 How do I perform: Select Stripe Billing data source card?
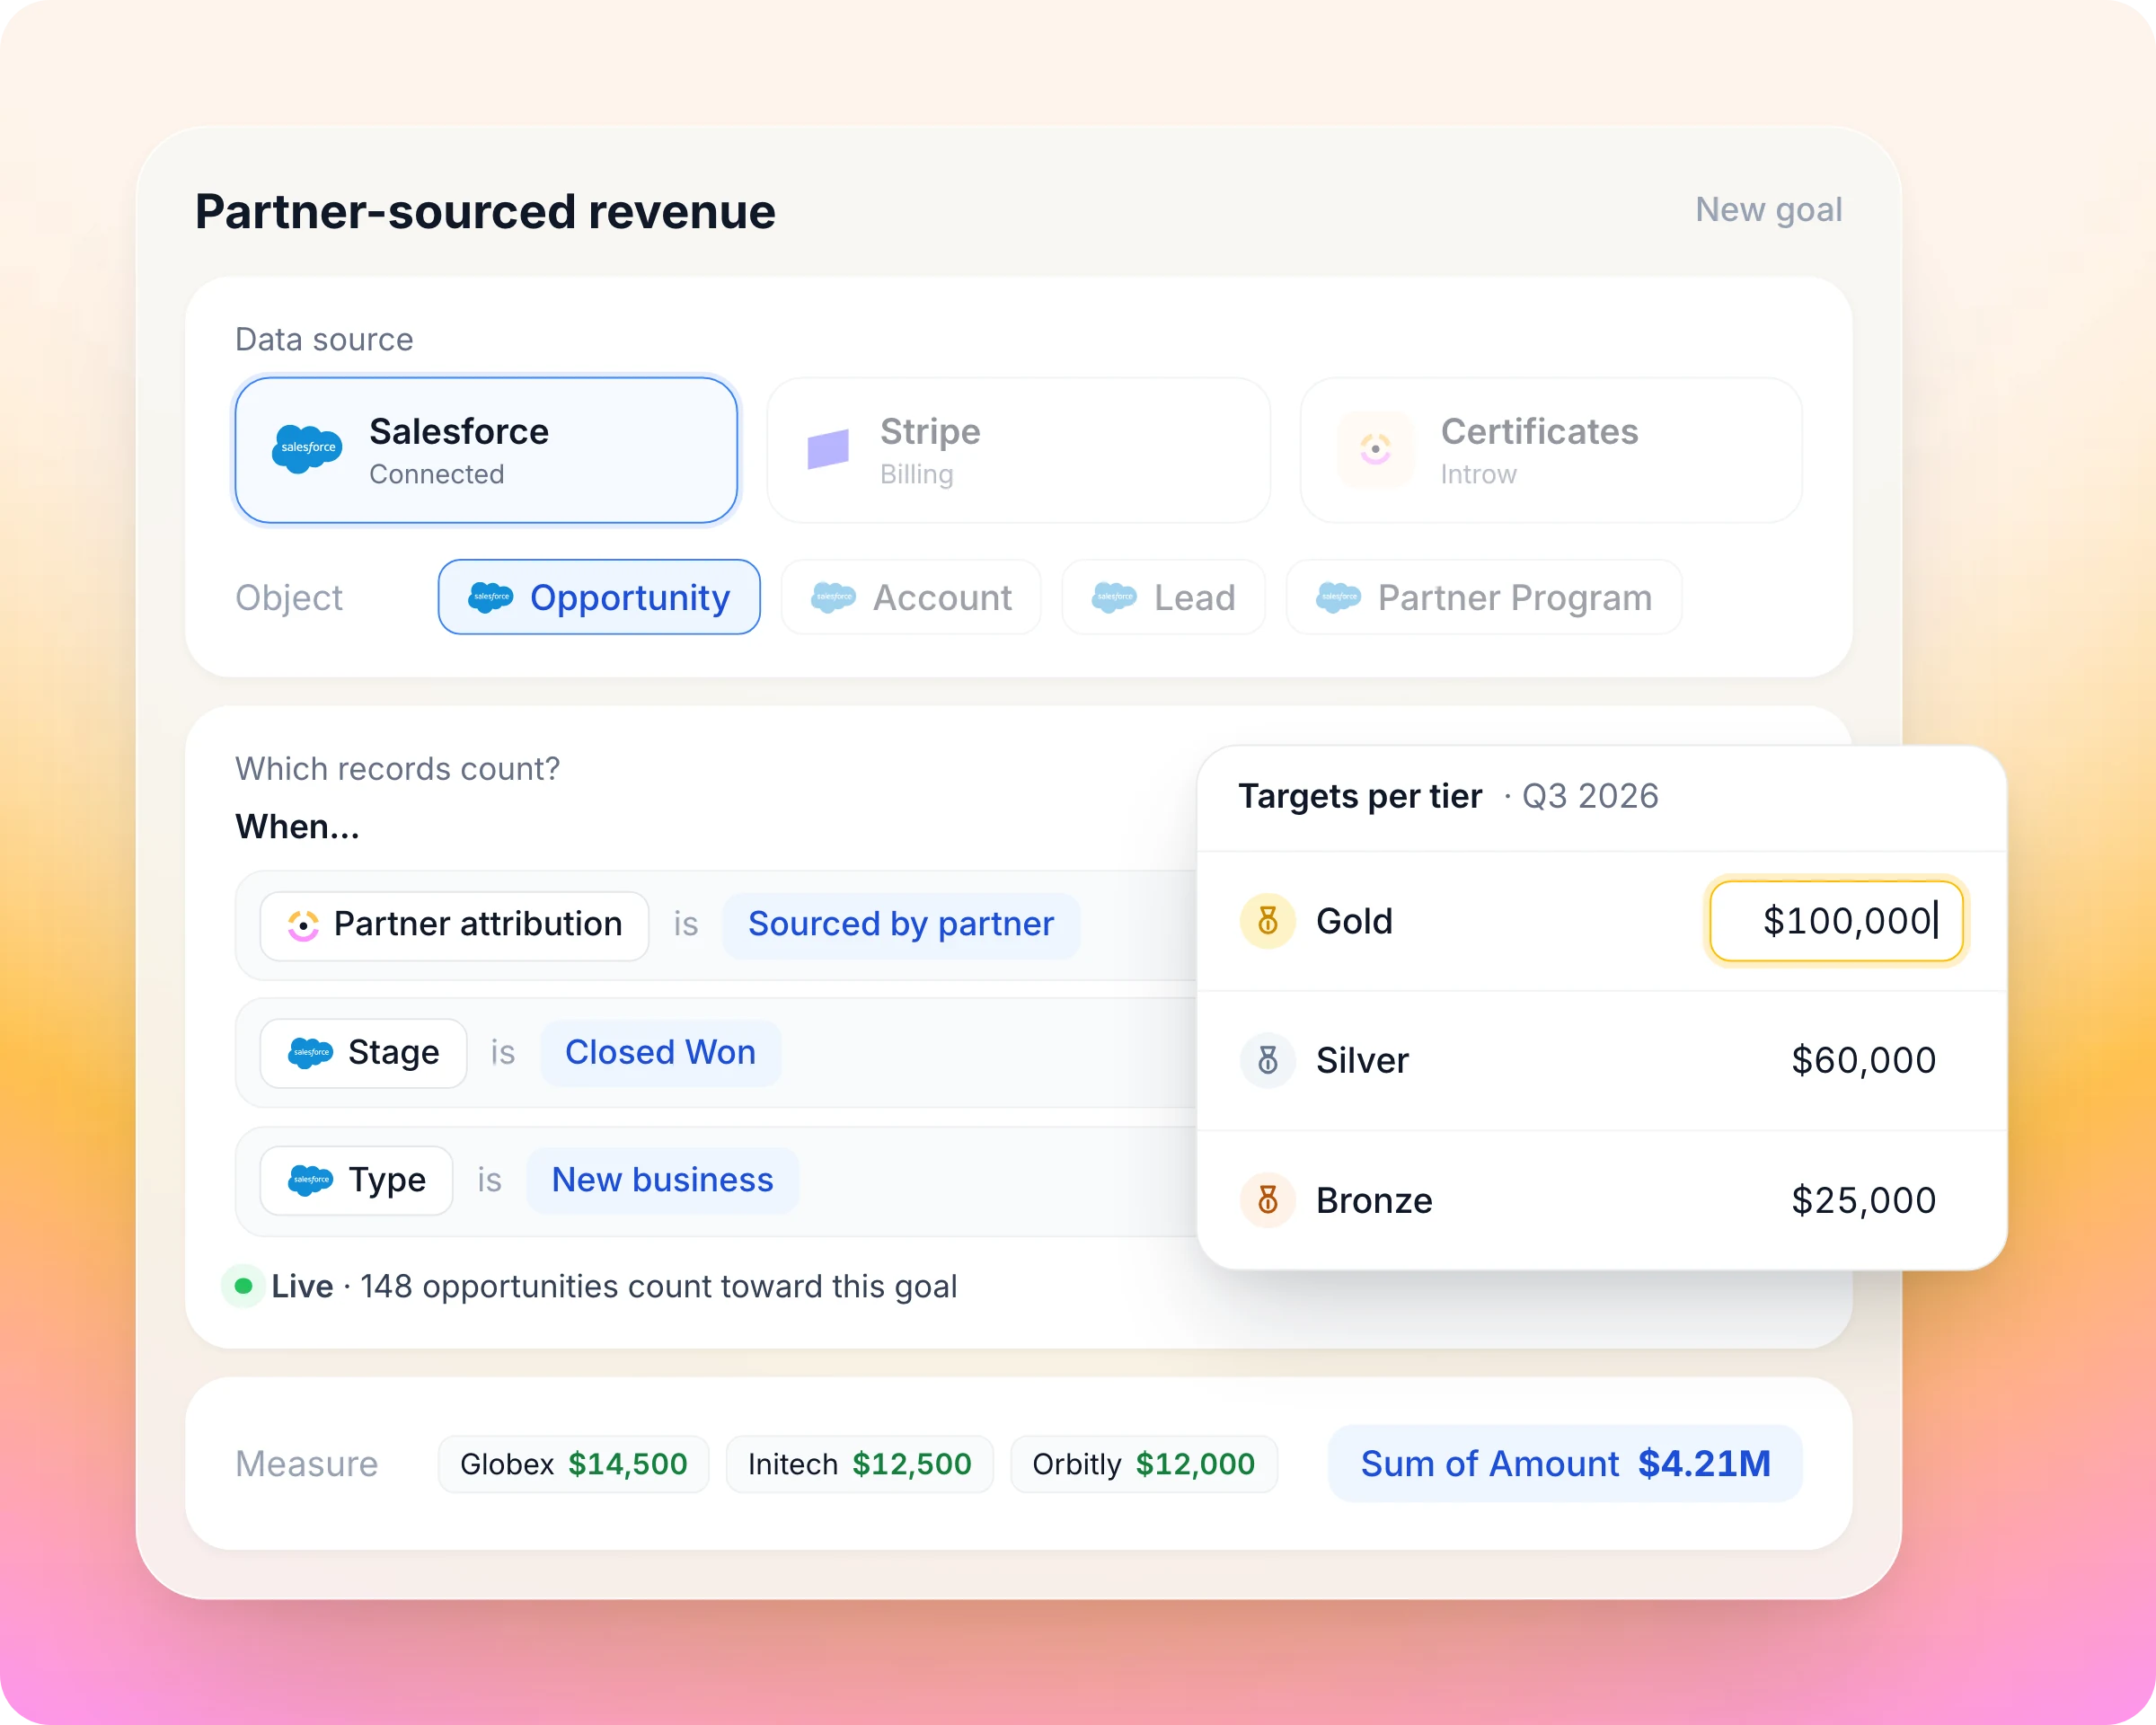tap(1018, 450)
